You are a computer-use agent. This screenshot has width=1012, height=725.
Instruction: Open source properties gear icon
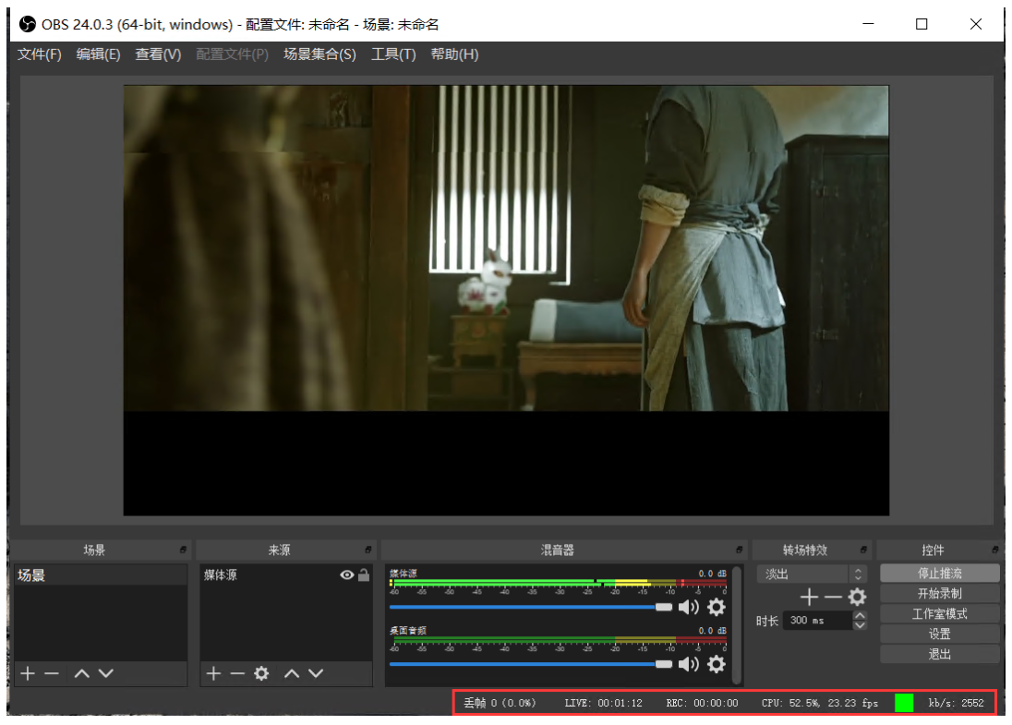tap(261, 673)
